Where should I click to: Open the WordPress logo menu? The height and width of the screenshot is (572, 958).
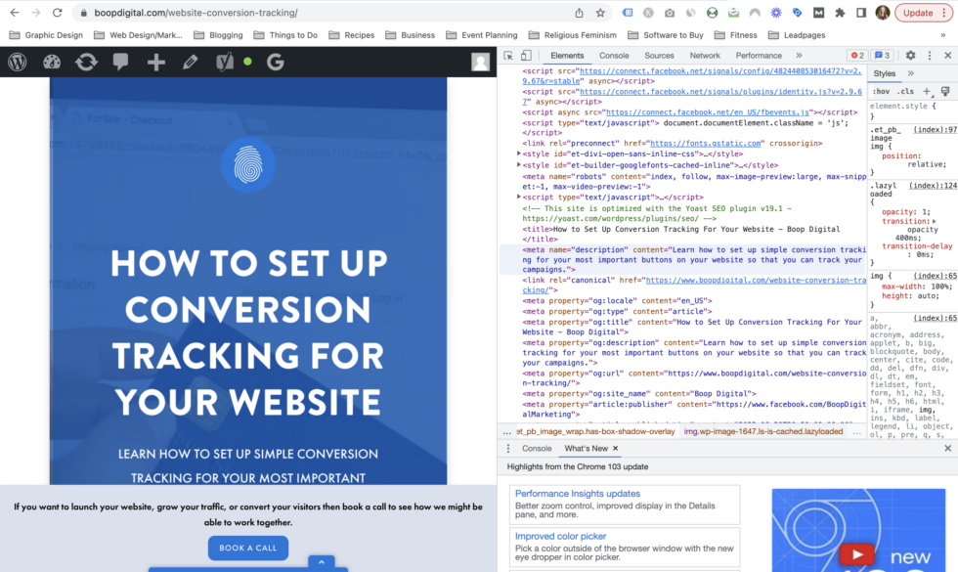click(18, 62)
